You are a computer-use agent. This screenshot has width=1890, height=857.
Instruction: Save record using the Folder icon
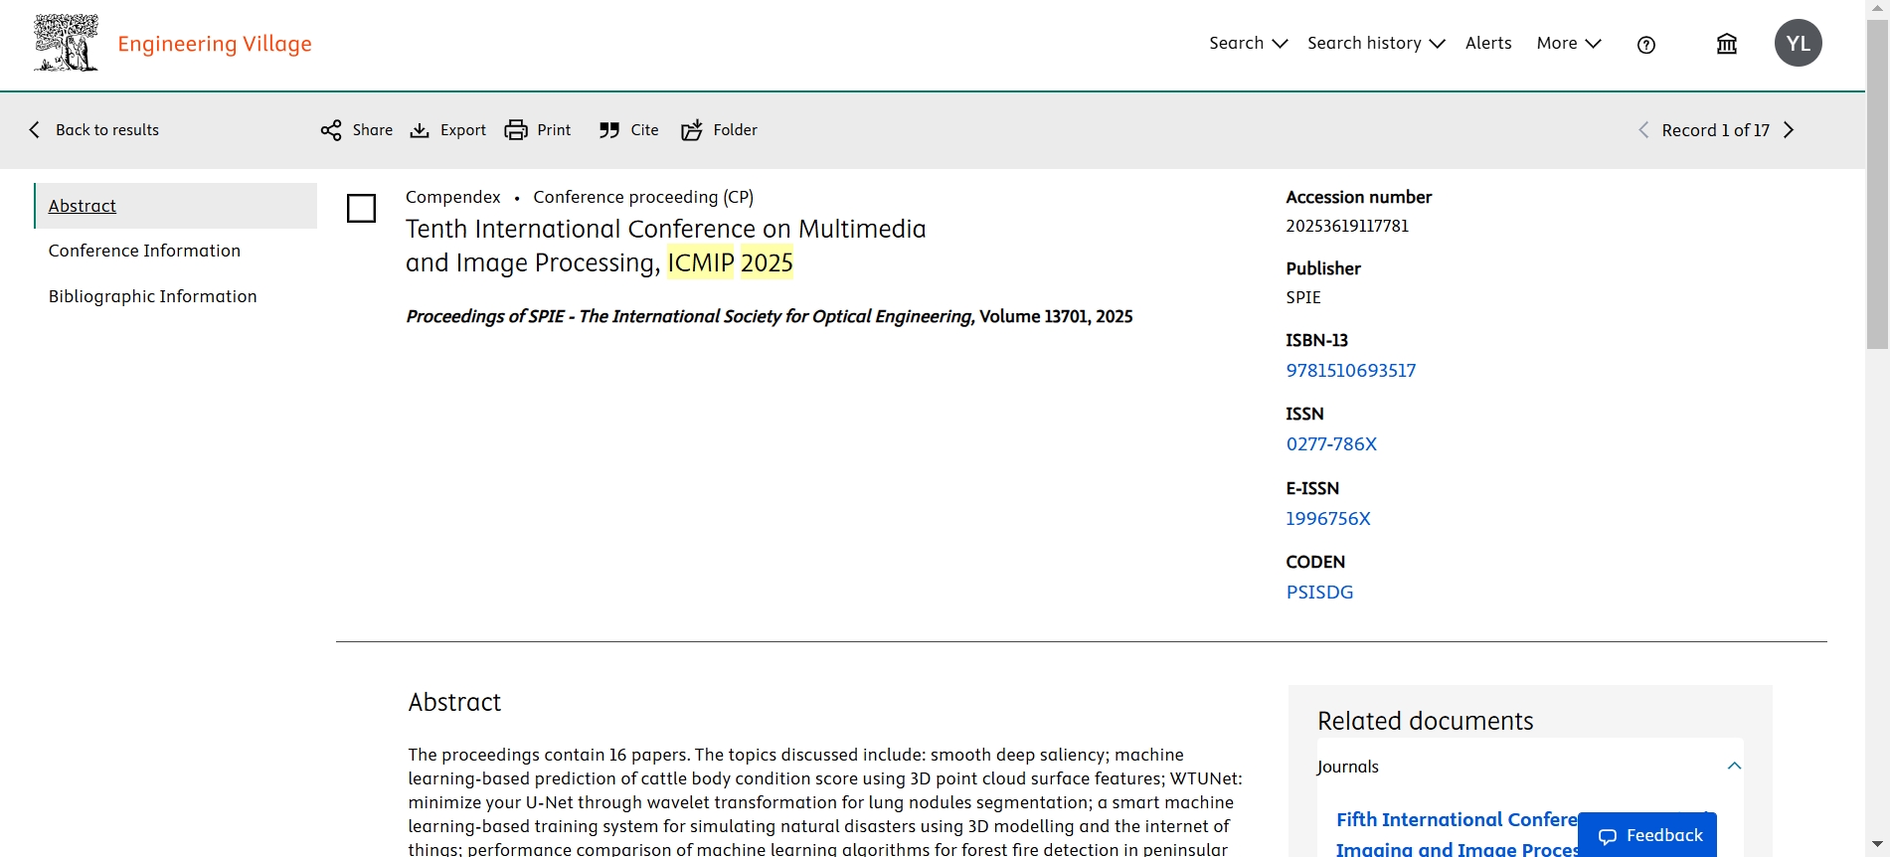pyautogui.click(x=692, y=130)
